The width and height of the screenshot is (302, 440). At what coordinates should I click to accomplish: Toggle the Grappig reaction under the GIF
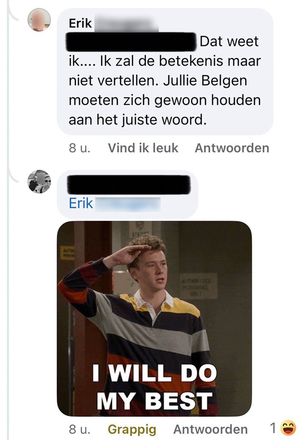[x=132, y=429]
